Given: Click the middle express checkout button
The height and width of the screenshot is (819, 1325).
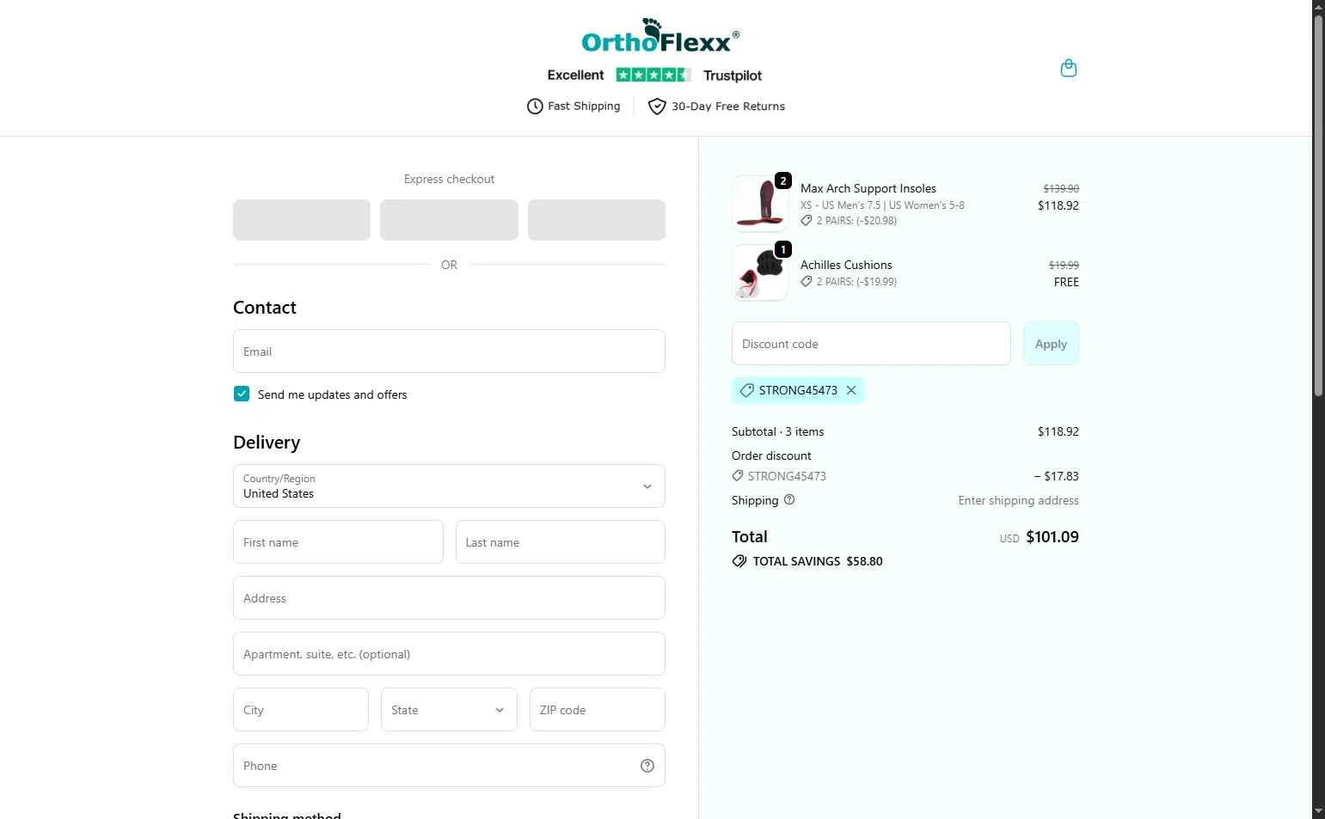Looking at the screenshot, I should click(x=449, y=220).
